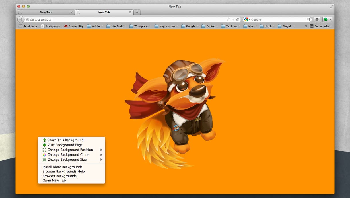Show more bookmarks with the chevron
Viewport: 350px width, 198px height.
306,26
